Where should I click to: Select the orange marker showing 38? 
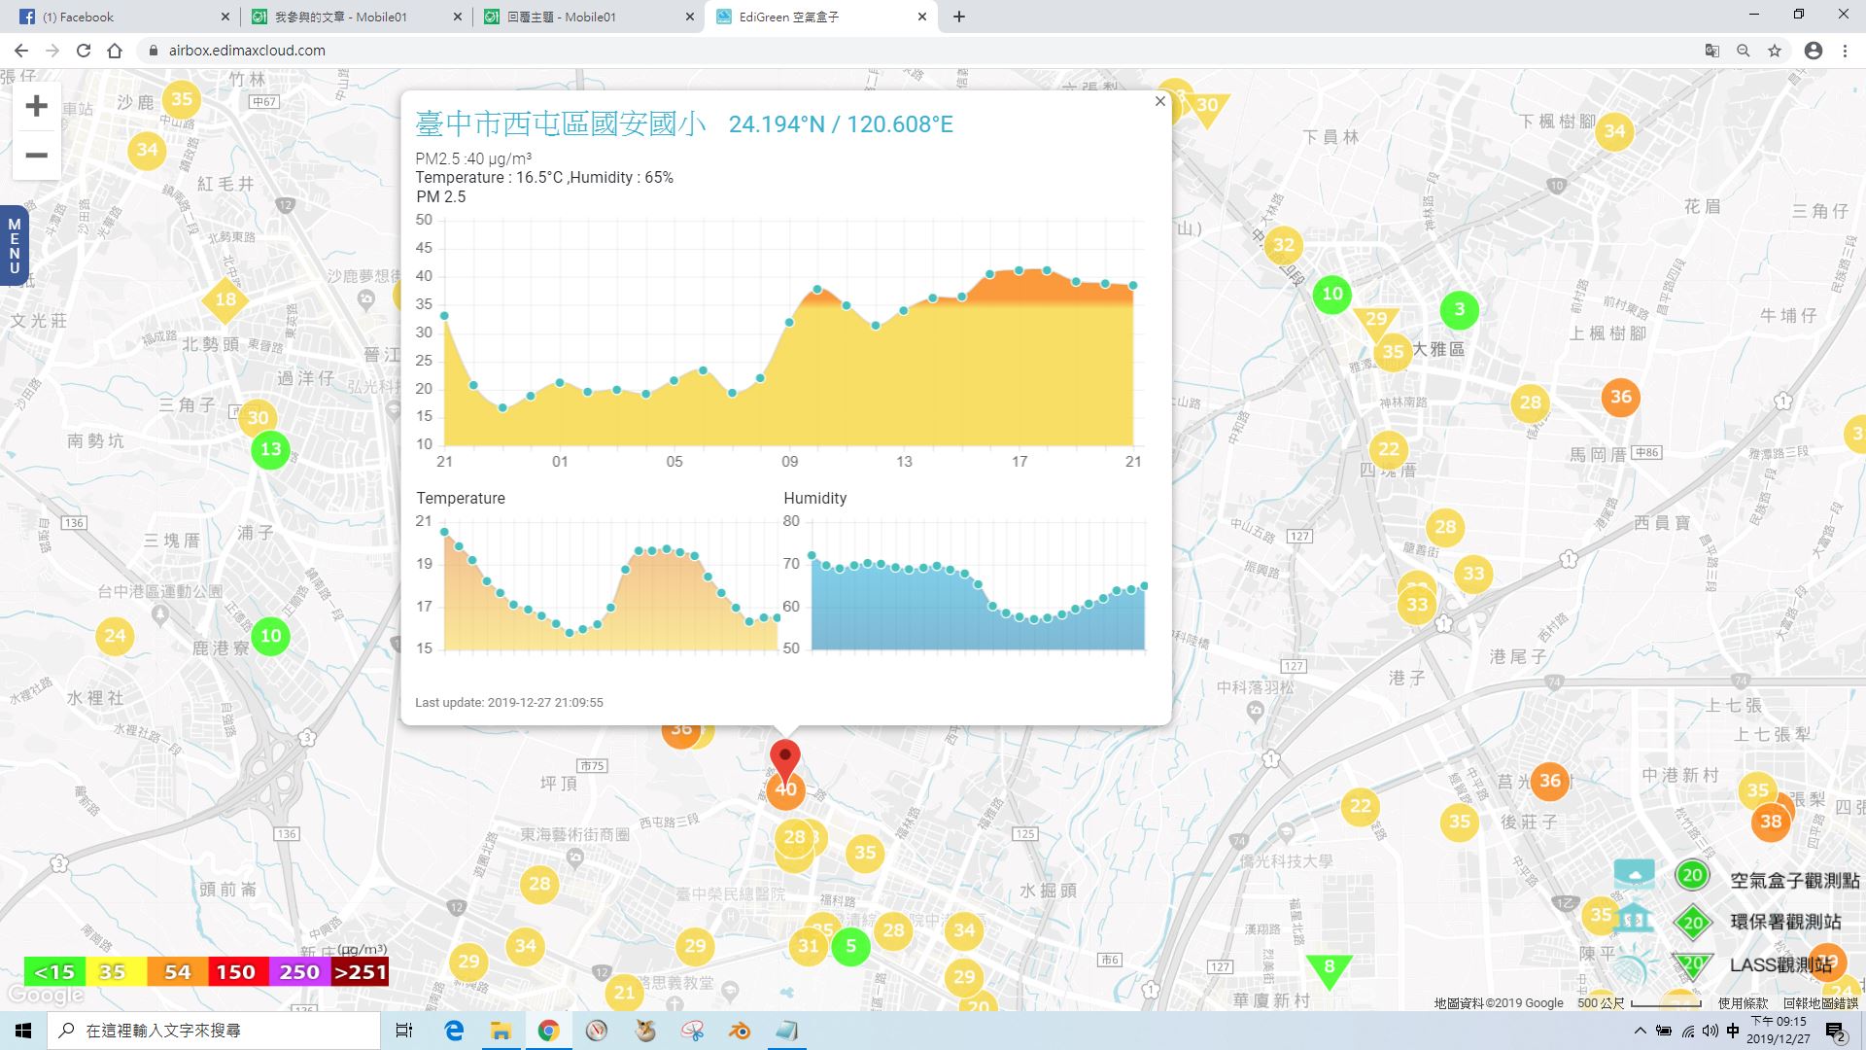(x=1771, y=822)
